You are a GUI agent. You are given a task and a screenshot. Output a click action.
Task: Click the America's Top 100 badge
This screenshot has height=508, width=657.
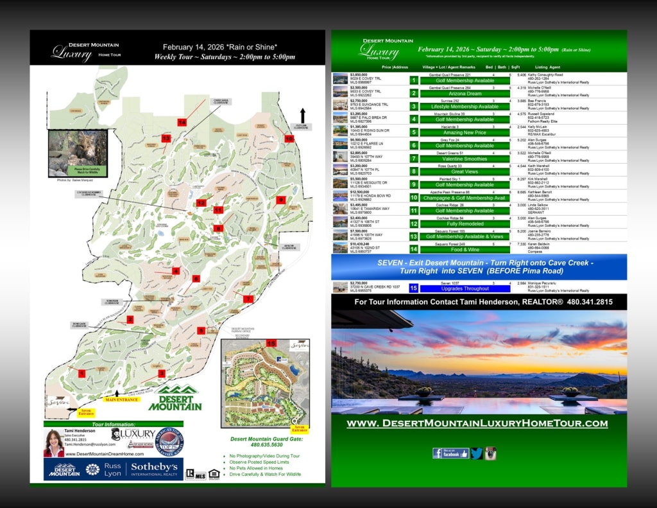pyautogui.click(x=170, y=442)
